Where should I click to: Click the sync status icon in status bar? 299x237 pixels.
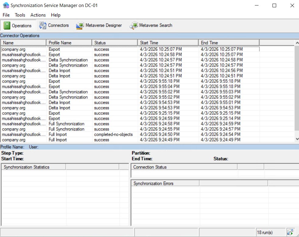coord(290,232)
